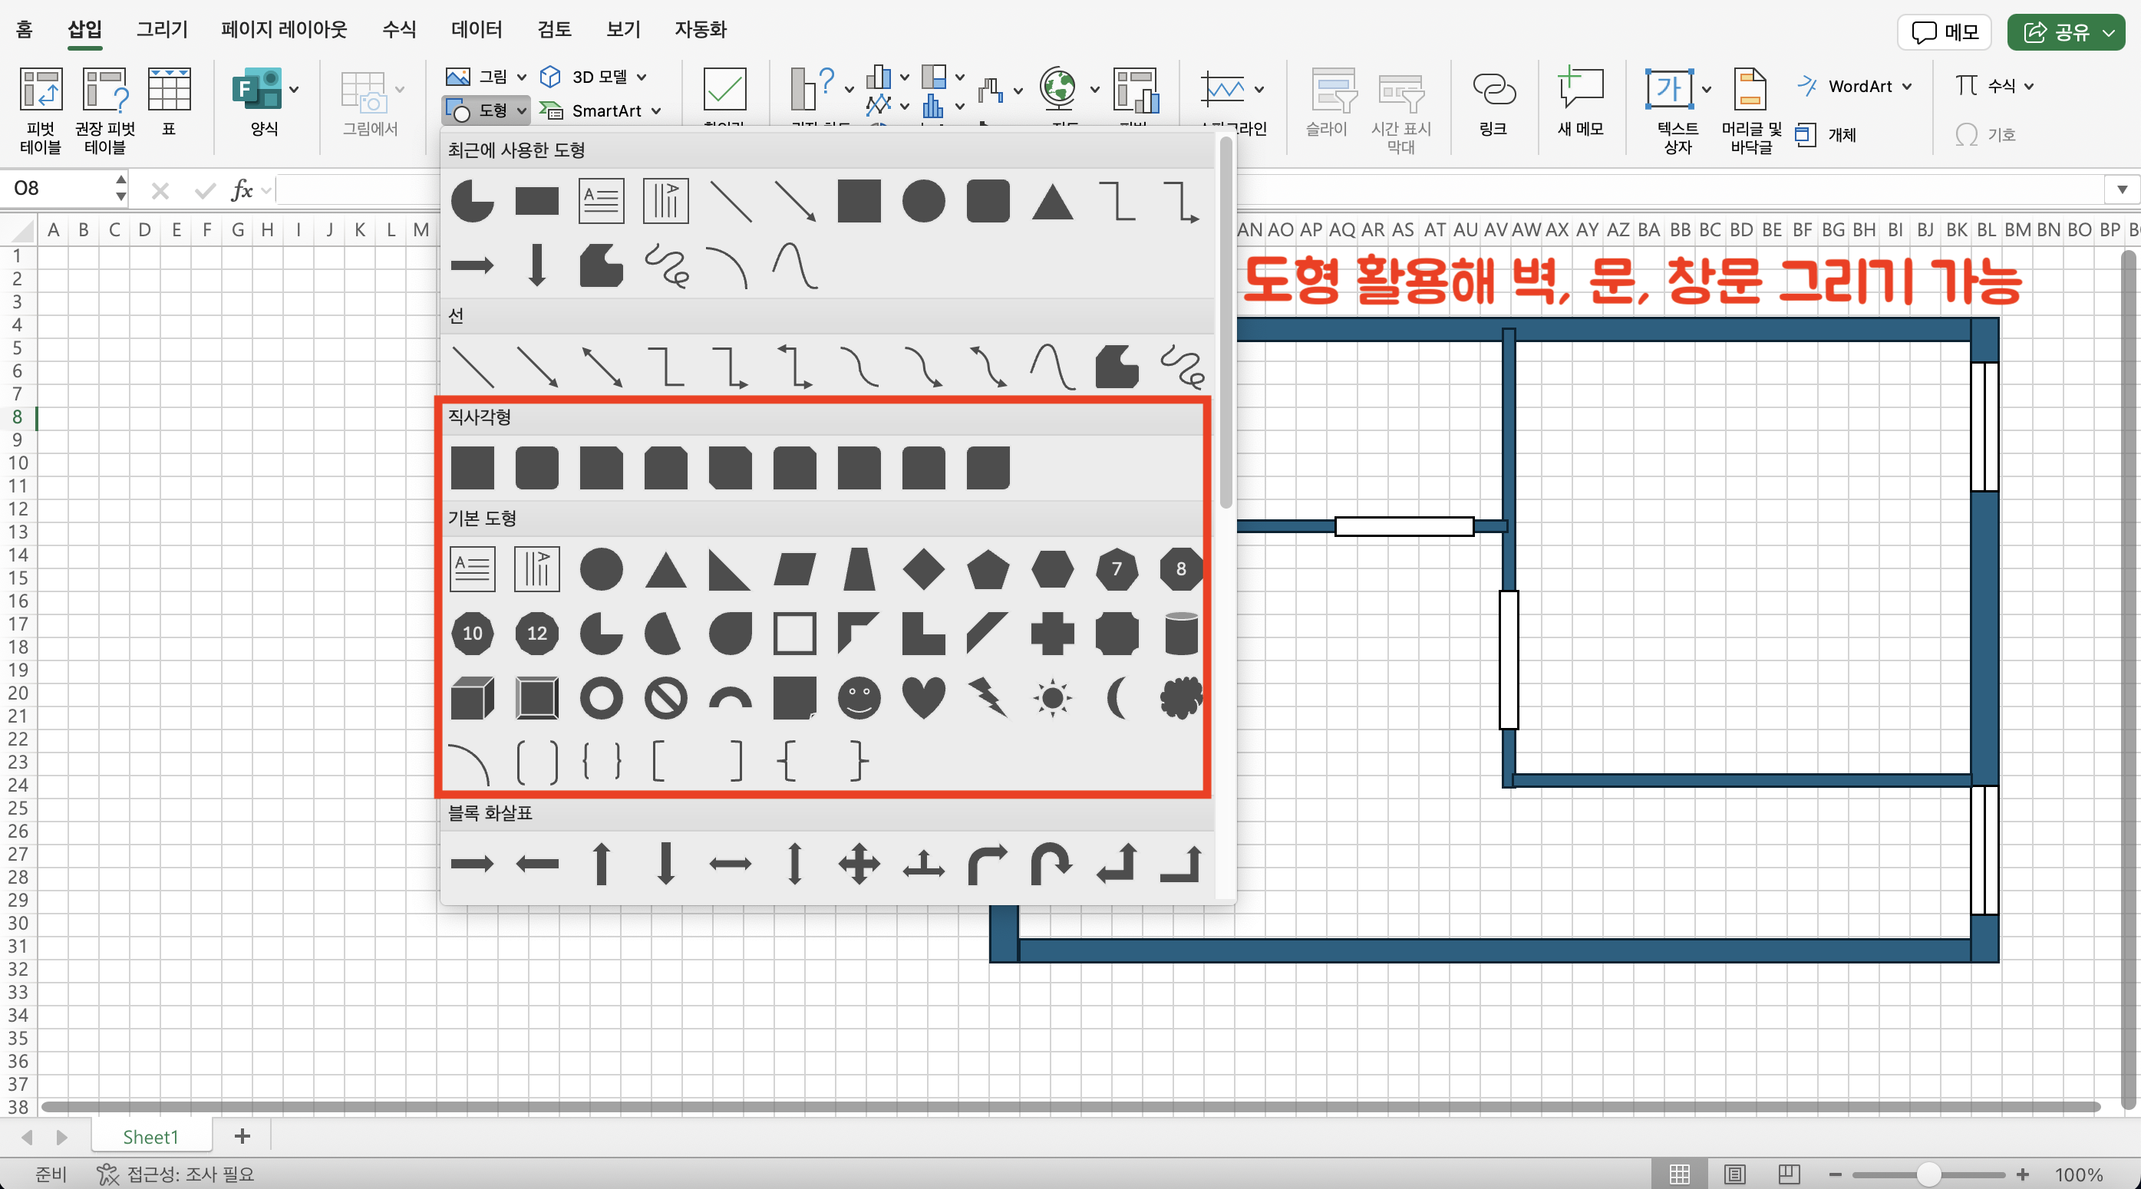The height and width of the screenshot is (1189, 2141).
Task: Expand the SmartArt dropdown
Action: pos(657,110)
